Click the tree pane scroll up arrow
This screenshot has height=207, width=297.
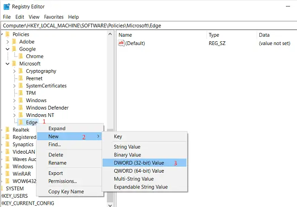(x=110, y=34)
